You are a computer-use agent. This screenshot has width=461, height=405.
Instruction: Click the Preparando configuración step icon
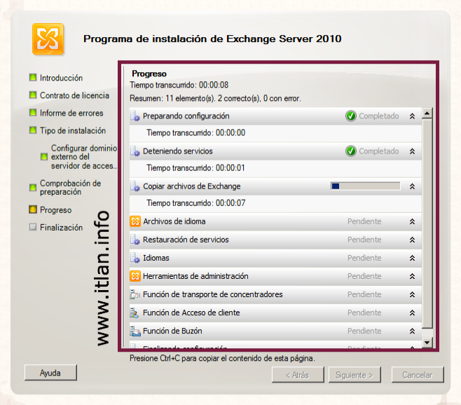pos(136,116)
